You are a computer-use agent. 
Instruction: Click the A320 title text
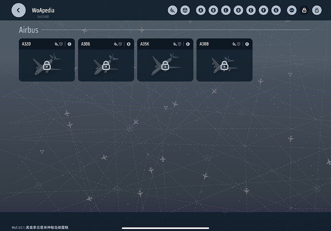pyautogui.click(x=26, y=44)
